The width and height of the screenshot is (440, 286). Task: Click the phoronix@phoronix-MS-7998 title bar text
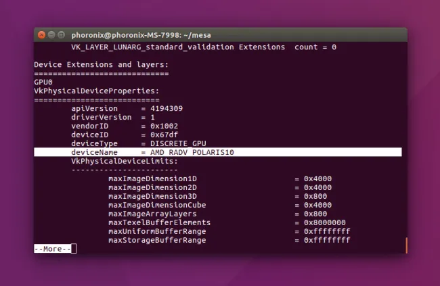pyautogui.click(x=141, y=35)
